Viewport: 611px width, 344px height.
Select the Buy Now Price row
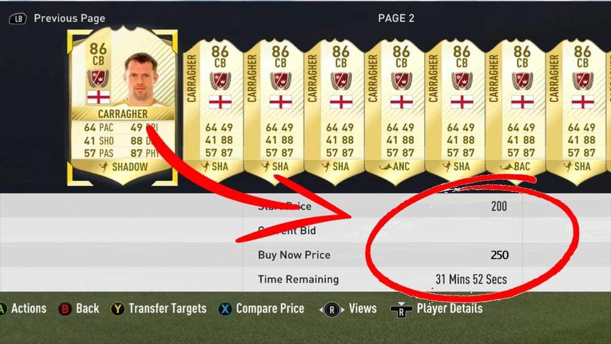[383, 255]
